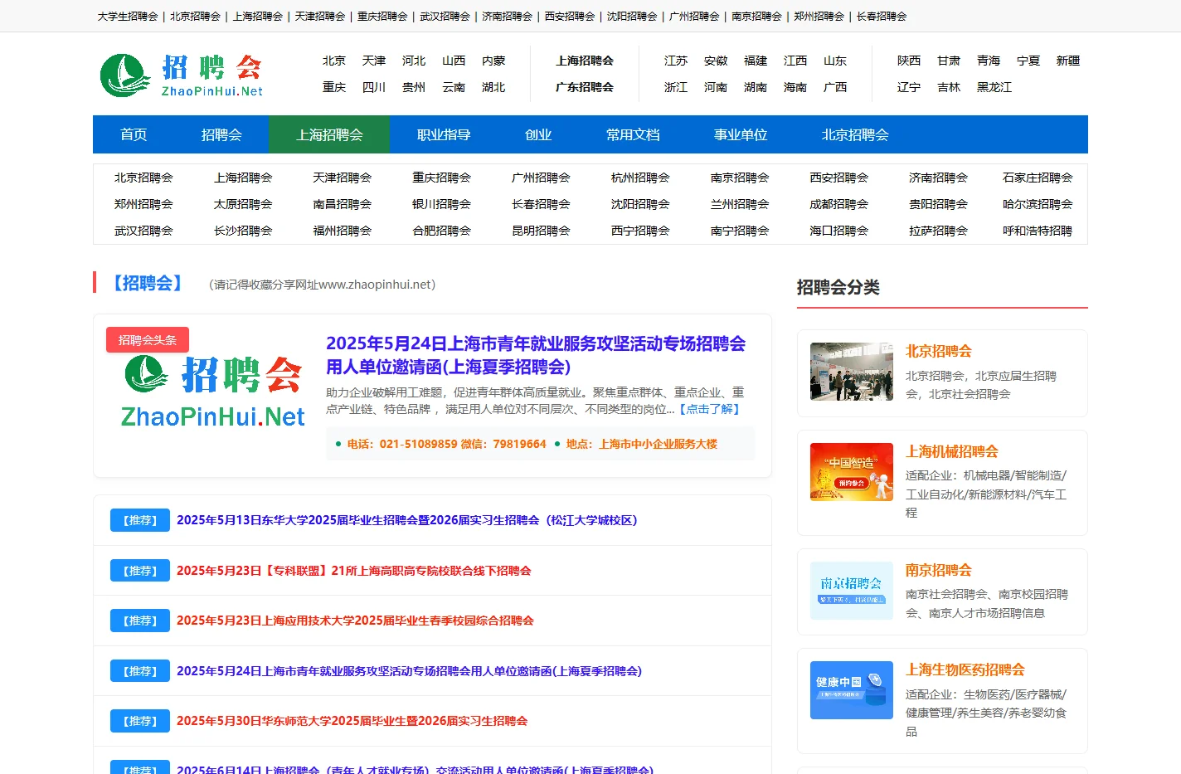The width and height of the screenshot is (1181, 774).
Task: Open the 南京招聘会 thumbnail image
Action: pyautogui.click(x=852, y=591)
